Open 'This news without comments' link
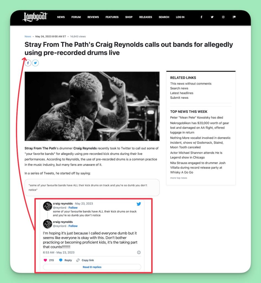This screenshot has width=261, height=283. [x=190, y=83]
